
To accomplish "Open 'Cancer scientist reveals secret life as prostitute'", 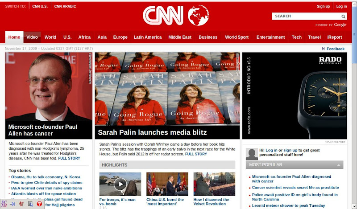I will (295, 188).
